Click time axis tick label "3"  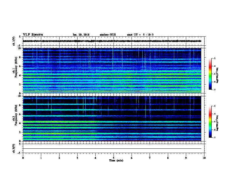pyautogui.click(x=77, y=158)
